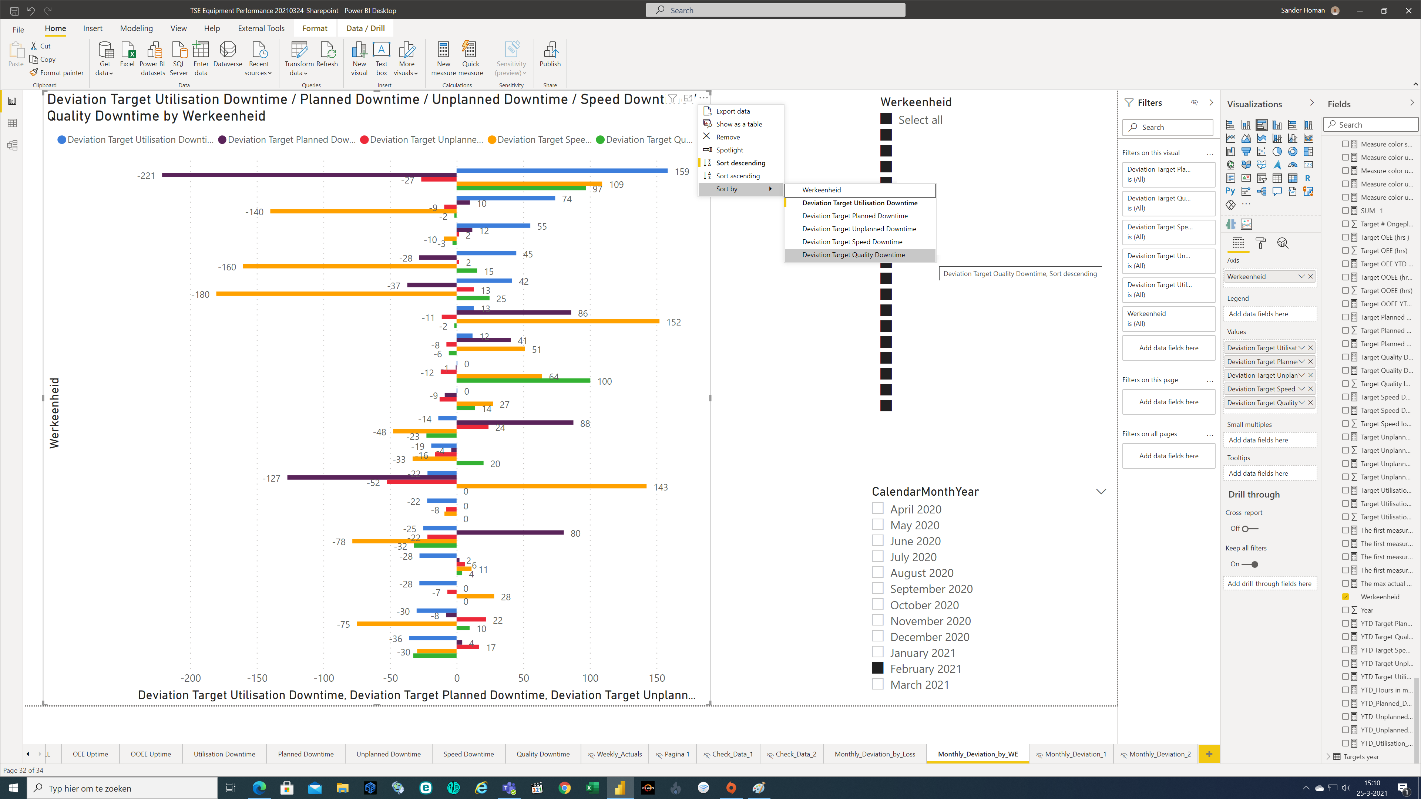The height and width of the screenshot is (799, 1421).
Task: Open the Monthly_Deviation_by_Loss page tab
Action: point(874,754)
